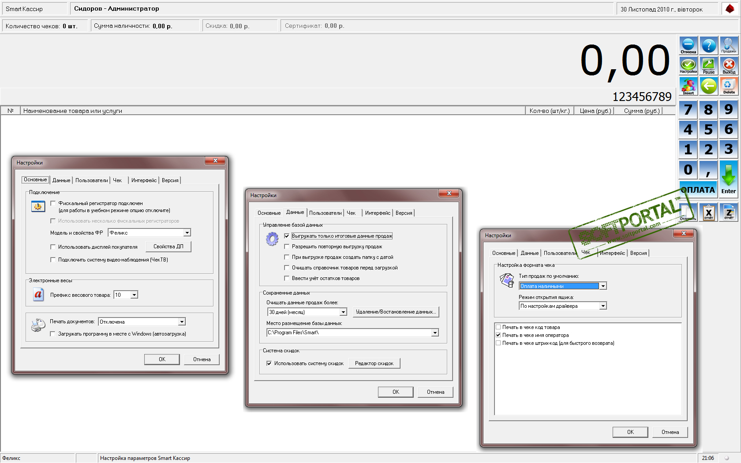Tap digit 1 on the numeric keypad

coord(688,149)
